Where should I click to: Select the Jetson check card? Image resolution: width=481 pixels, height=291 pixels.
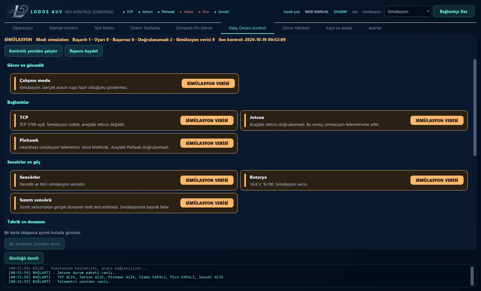(x=354, y=121)
